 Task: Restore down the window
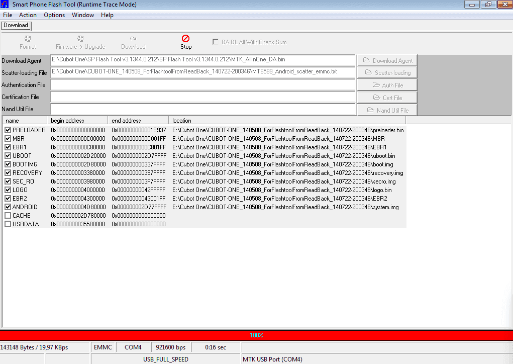[x=488, y=4]
